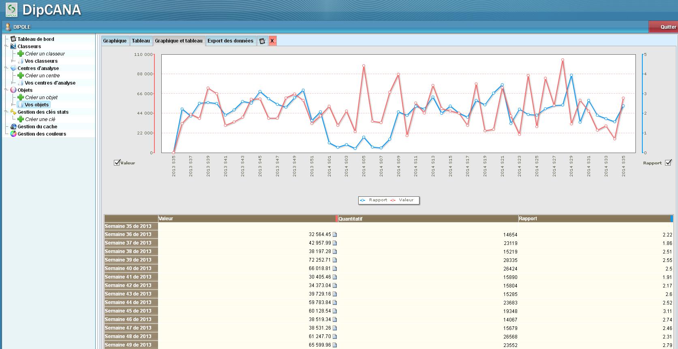
Task: Select the Objets sphere icon
Action: 13,90
